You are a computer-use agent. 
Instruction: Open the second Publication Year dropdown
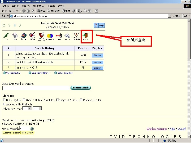40,108
